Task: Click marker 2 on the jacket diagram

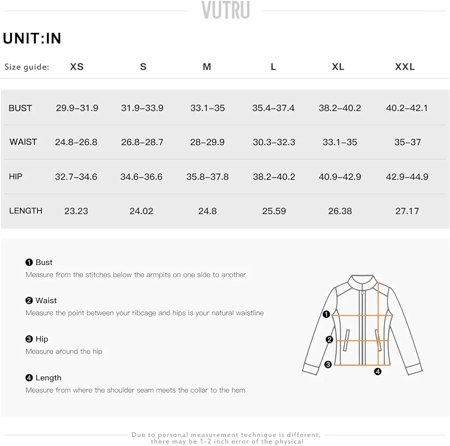Action: tap(329, 339)
